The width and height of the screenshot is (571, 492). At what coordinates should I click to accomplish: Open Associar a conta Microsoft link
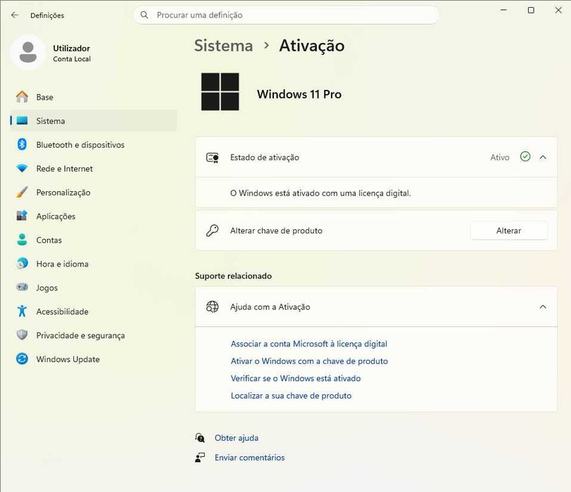click(309, 344)
